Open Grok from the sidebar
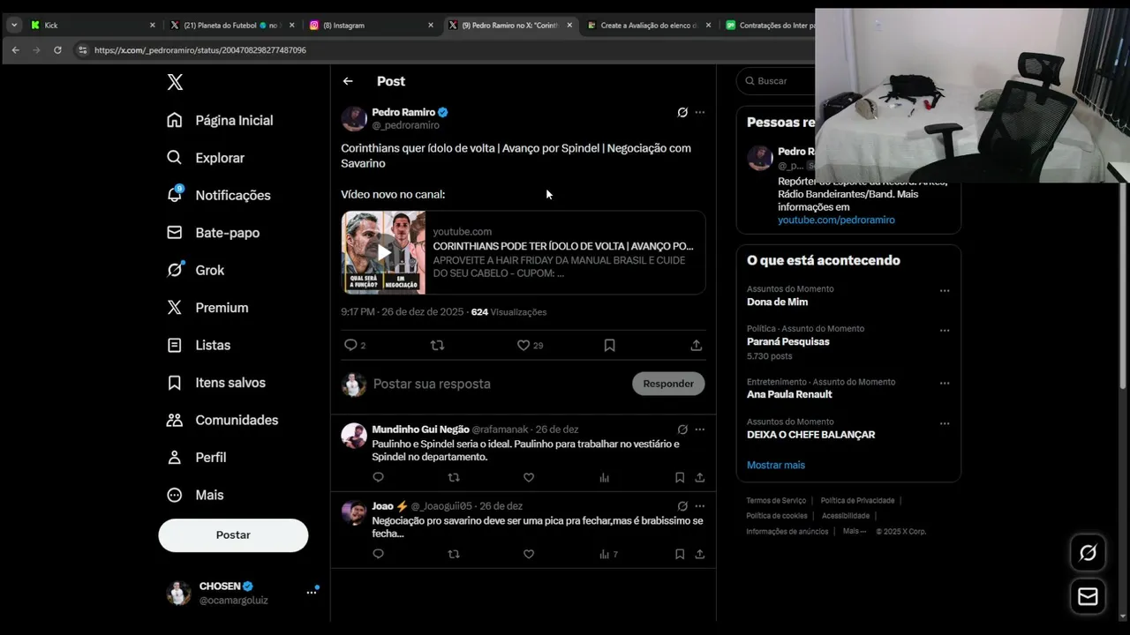Viewport: 1130px width, 635px height. coord(196,270)
